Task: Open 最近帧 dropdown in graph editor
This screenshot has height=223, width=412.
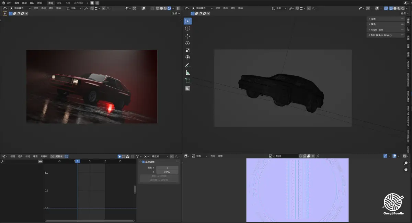Action: 160,156
